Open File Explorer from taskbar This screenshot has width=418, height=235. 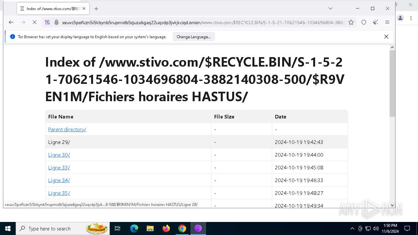pyautogui.click(x=150, y=228)
